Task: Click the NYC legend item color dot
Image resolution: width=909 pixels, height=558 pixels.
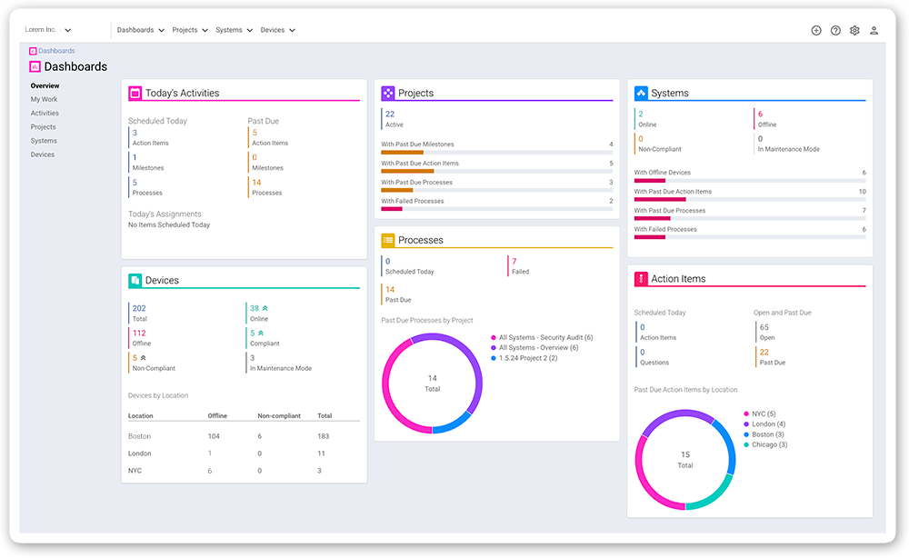Action: click(746, 414)
